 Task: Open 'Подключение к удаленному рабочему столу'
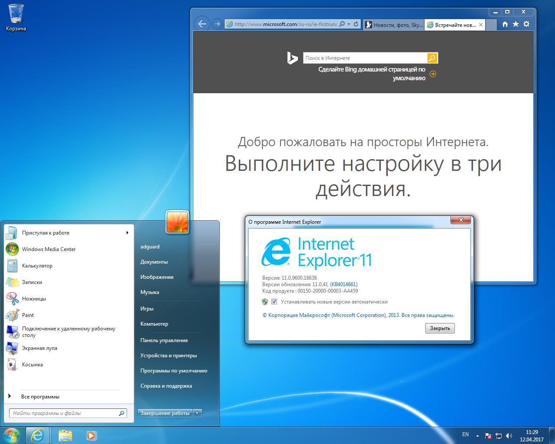(68, 332)
